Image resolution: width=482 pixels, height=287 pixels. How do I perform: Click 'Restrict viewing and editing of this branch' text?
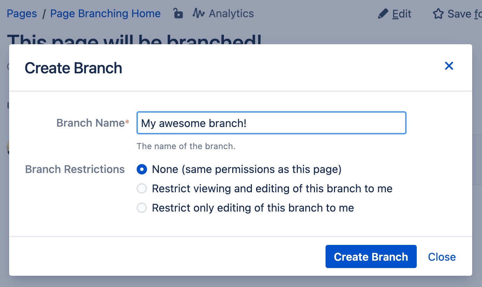272,189
